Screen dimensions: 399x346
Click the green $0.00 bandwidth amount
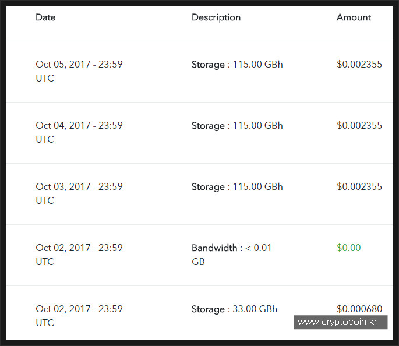click(349, 248)
